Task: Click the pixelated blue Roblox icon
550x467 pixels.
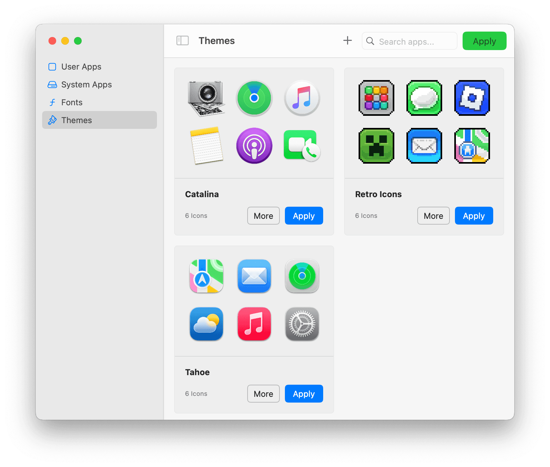Action: (x=472, y=98)
